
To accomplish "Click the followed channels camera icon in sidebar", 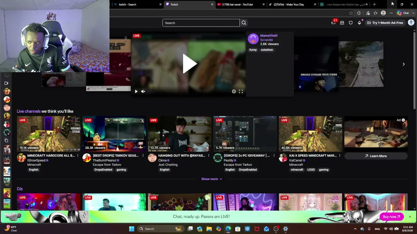I will [6, 83].
